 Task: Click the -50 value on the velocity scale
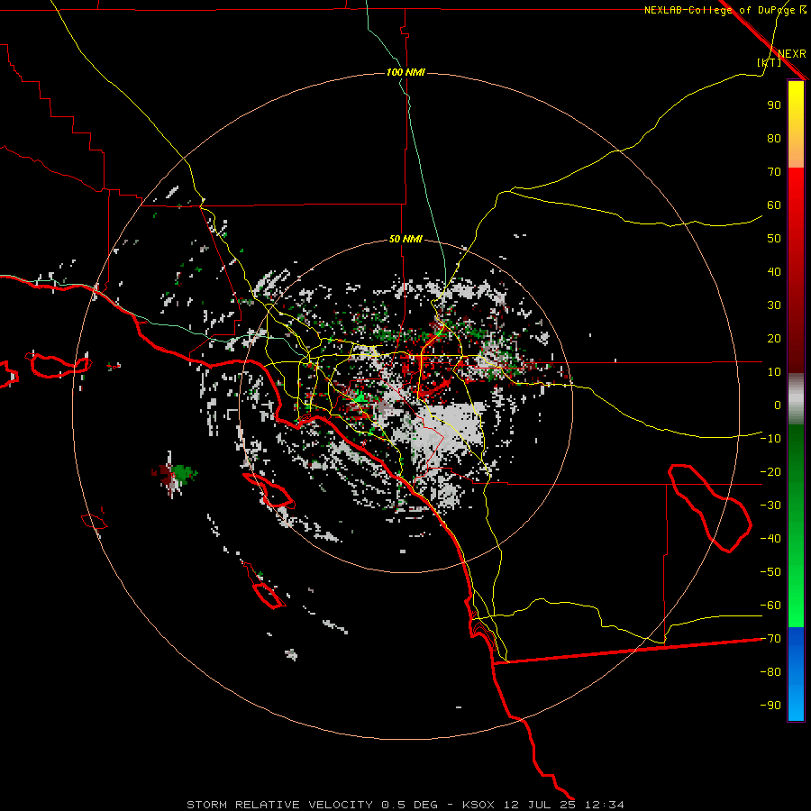click(x=770, y=572)
